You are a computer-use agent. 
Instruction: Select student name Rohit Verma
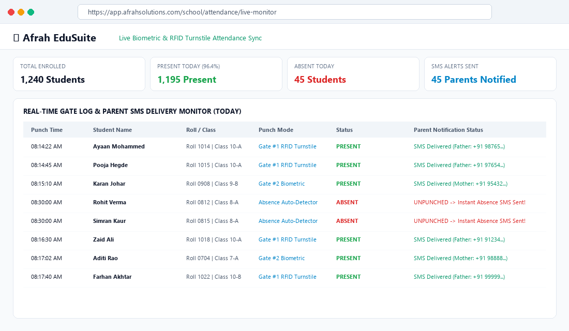tap(110, 203)
